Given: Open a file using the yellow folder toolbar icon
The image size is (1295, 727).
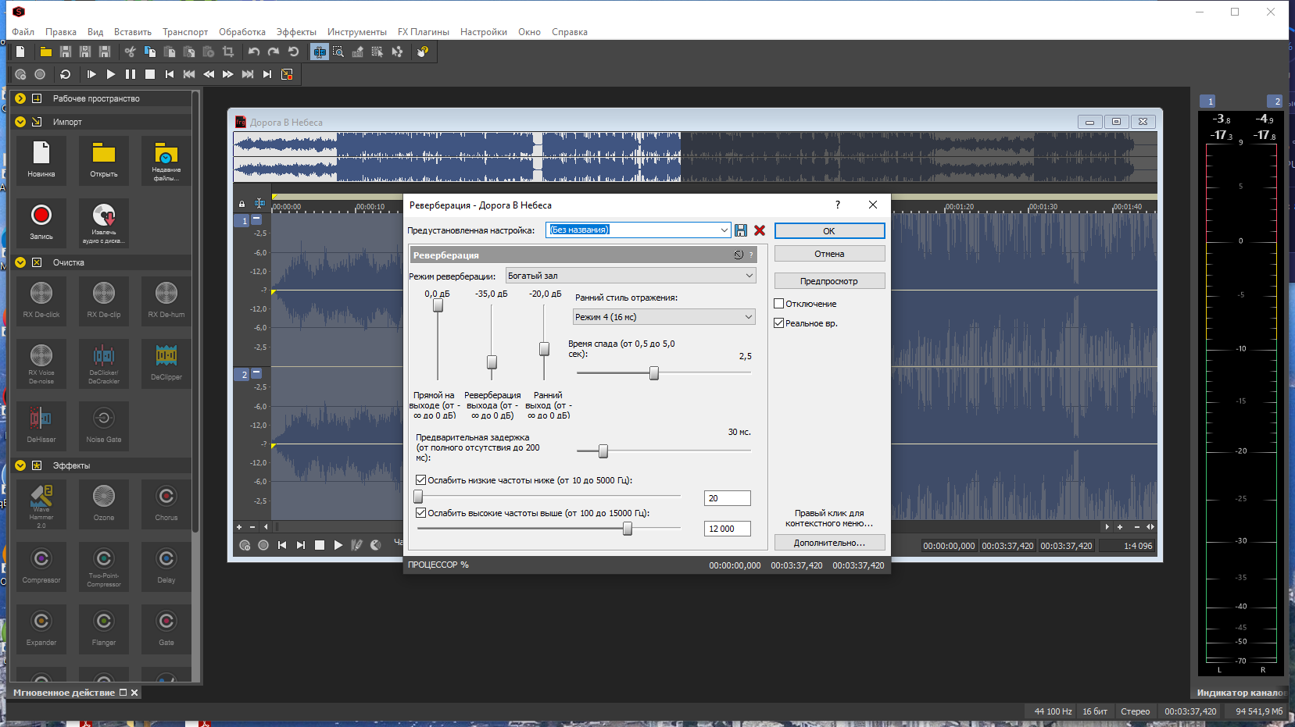Looking at the screenshot, I should tap(46, 52).
